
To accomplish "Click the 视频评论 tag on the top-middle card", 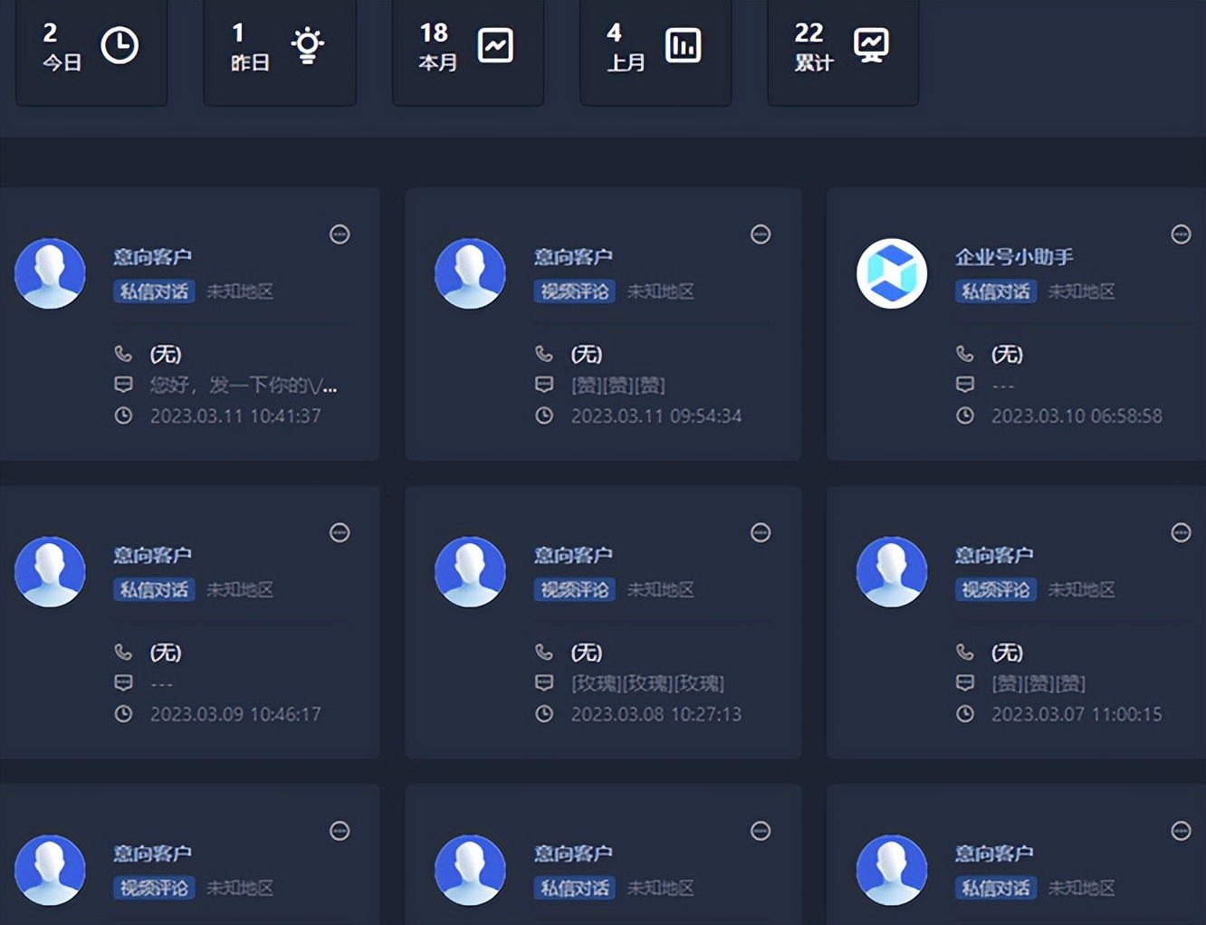I will pyautogui.click(x=574, y=291).
